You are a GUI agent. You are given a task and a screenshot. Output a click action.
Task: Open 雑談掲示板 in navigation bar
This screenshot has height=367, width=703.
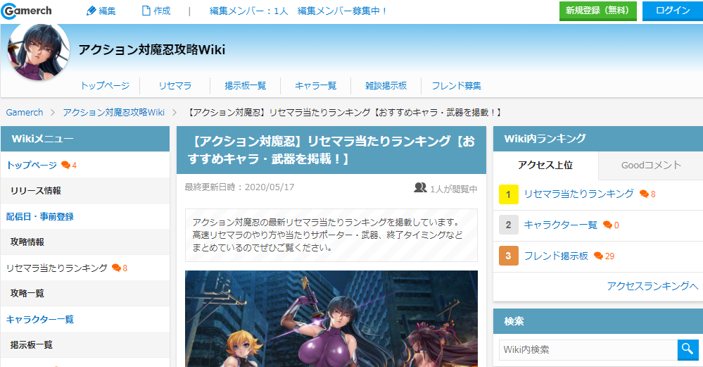[386, 86]
